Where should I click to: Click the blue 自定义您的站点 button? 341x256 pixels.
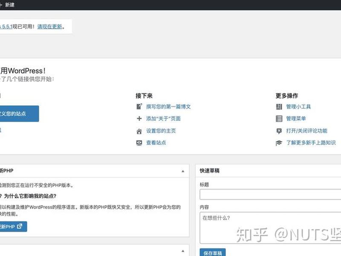pyautogui.click(x=19, y=113)
